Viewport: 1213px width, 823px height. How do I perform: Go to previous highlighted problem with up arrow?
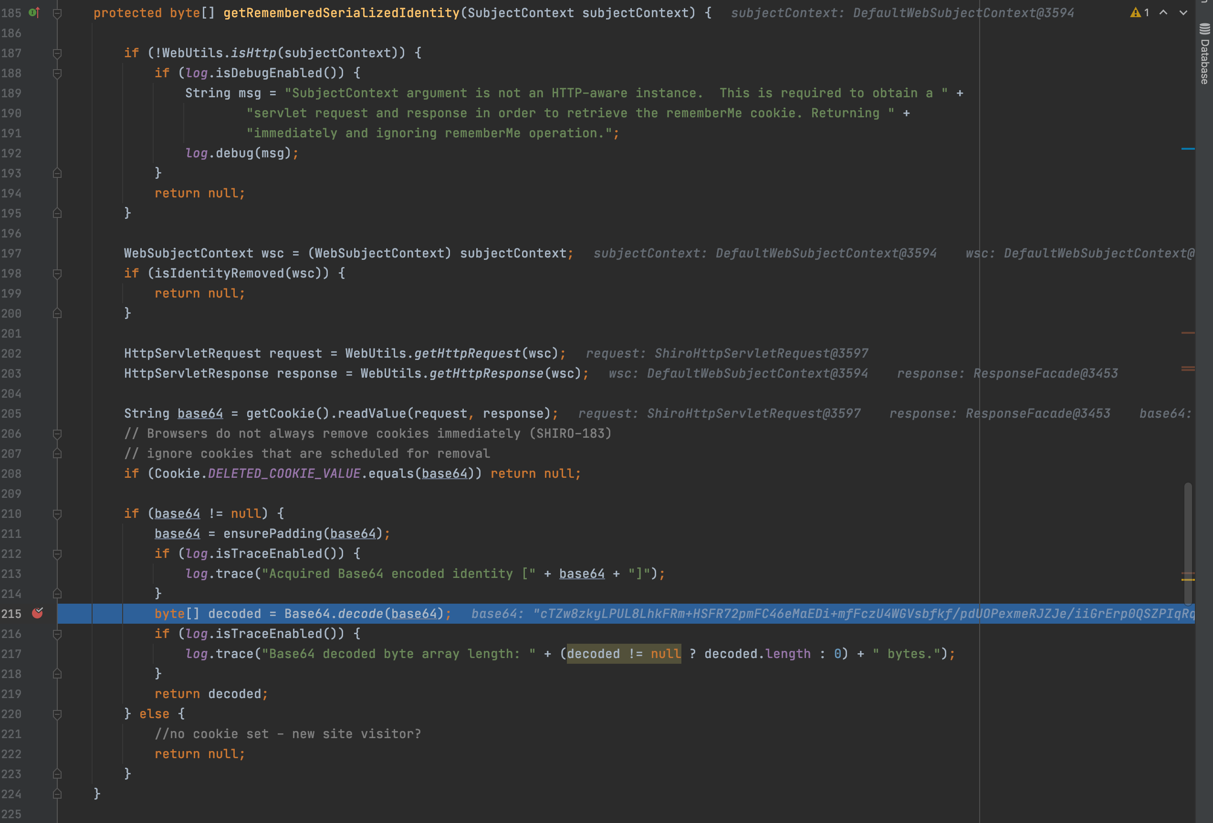pos(1163,12)
